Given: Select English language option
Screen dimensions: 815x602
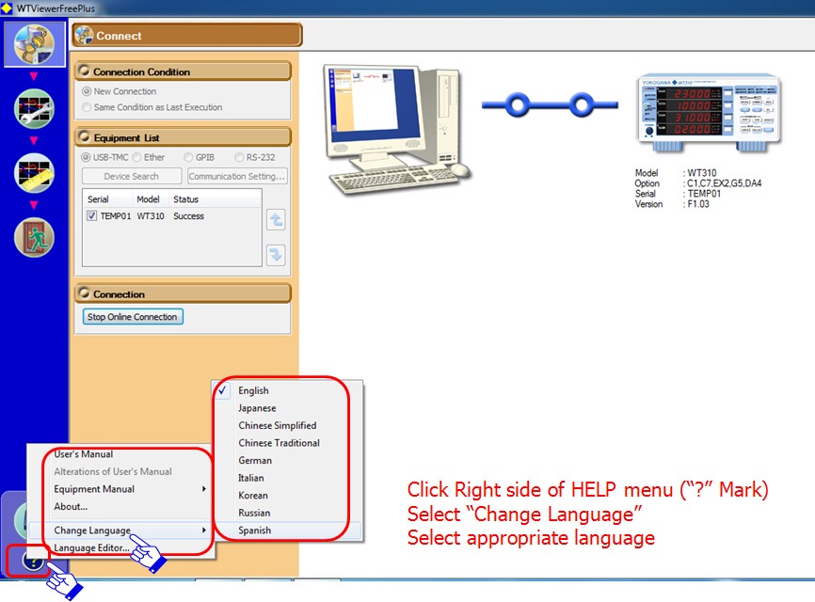Looking at the screenshot, I should click(287, 390).
